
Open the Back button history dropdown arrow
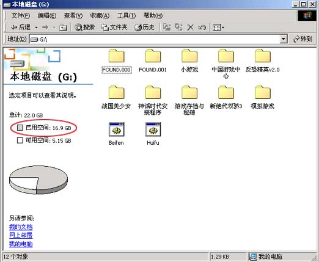36,27
